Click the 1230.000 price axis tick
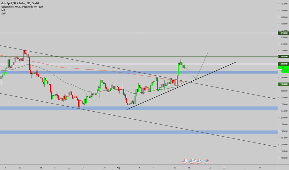The width and height of the screenshot is (289, 170). [x=283, y=158]
